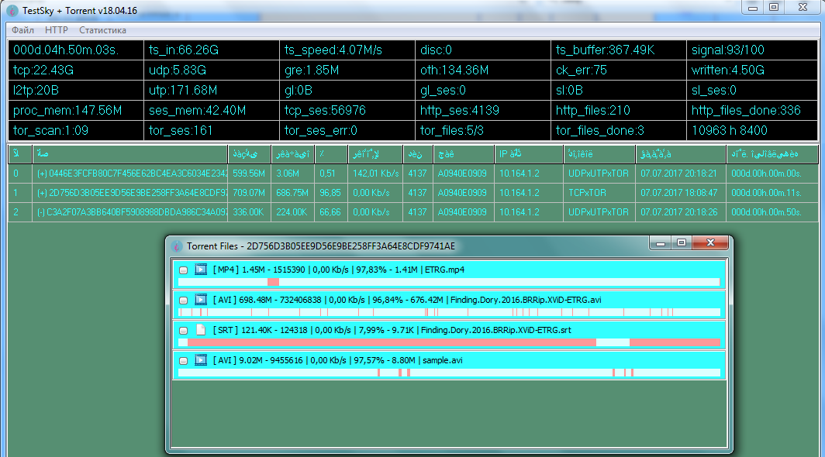Click the video icon for Finding.Dory AVI file
Image resolution: width=825 pixels, height=457 pixels.
pos(201,300)
